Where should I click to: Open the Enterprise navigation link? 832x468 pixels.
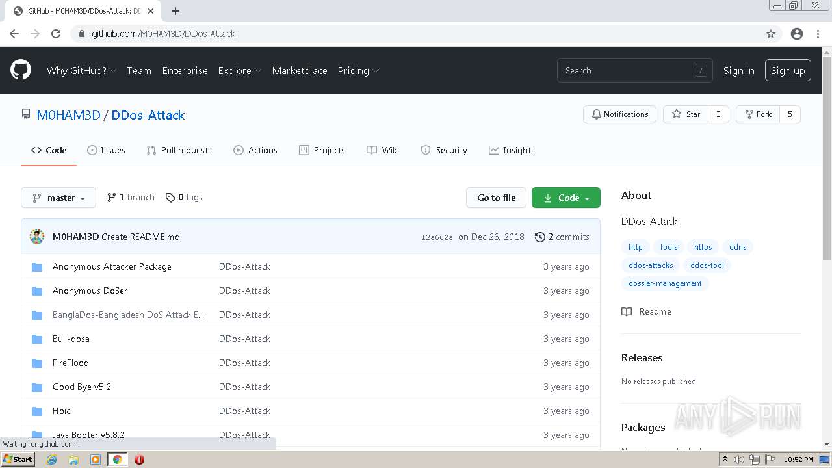185,70
